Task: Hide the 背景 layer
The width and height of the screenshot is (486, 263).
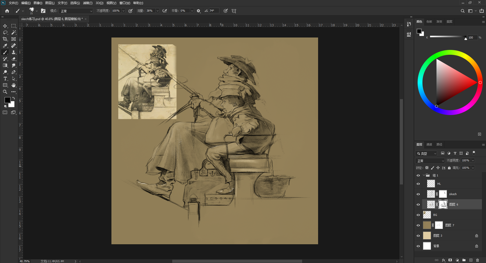Action: (x=418, y=246)
